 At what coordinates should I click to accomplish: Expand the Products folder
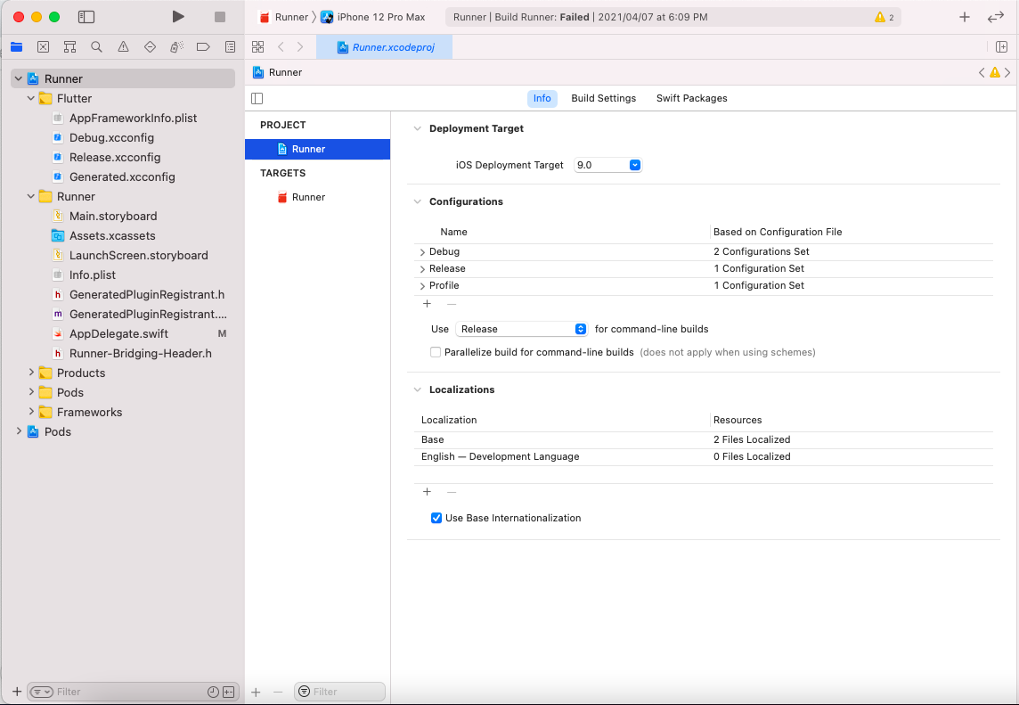click(30, 373)
